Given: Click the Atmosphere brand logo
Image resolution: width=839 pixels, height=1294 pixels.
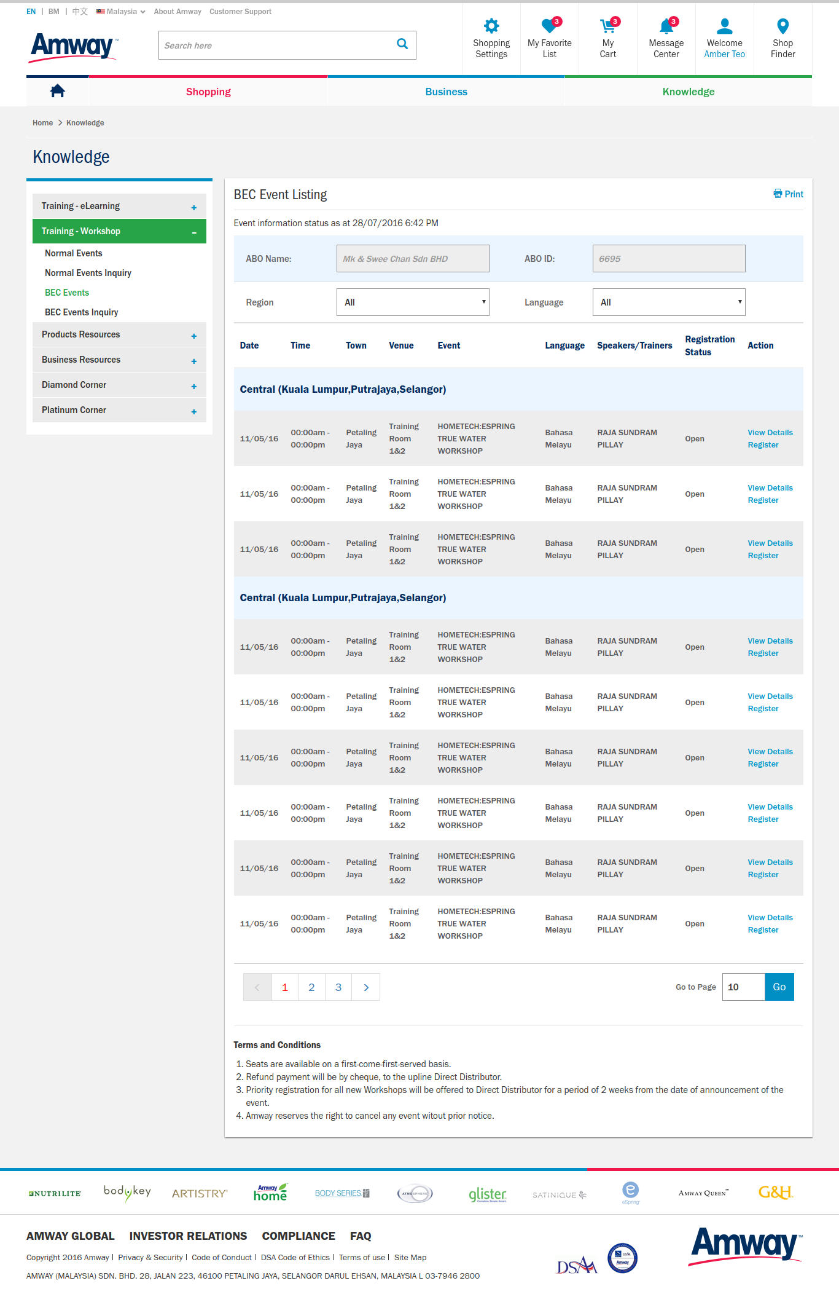Looking at the screenshot, I should click(415, 1193).
